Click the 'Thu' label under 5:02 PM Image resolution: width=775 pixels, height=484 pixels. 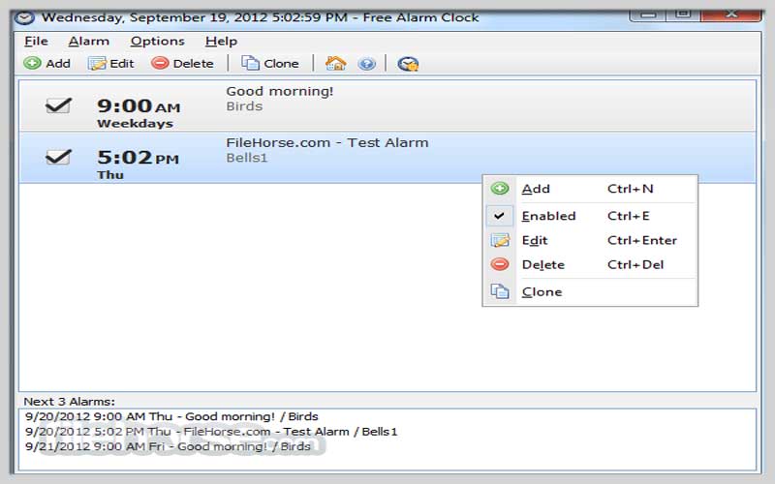point(110,175)
